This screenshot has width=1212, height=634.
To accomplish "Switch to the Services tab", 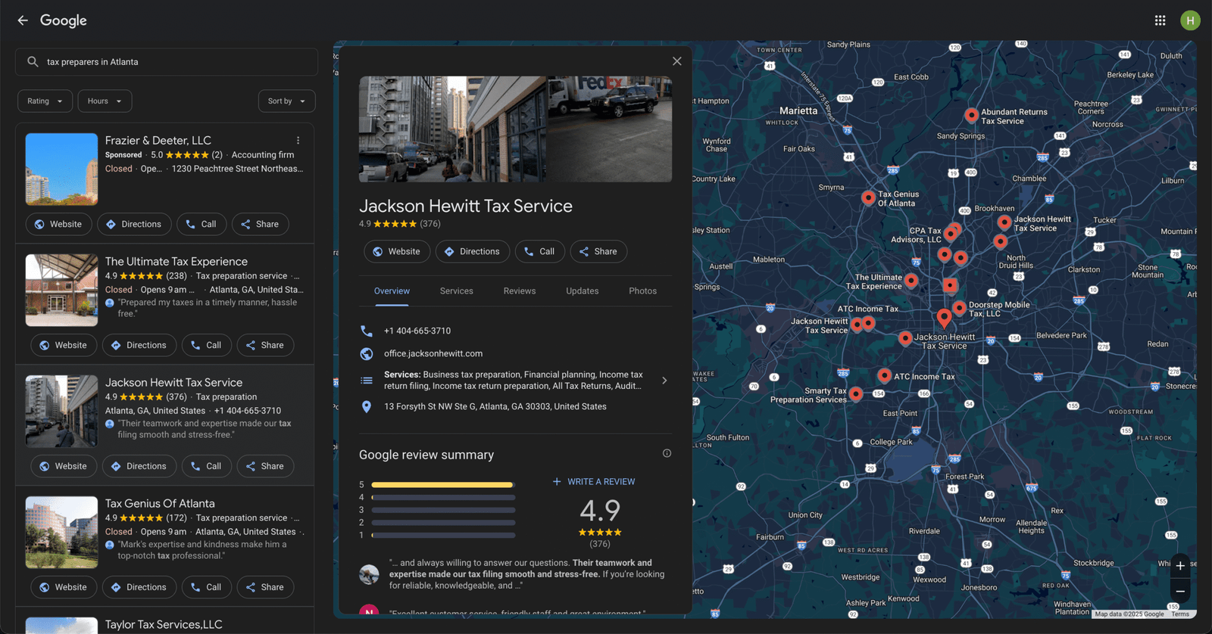I will 456,291.
